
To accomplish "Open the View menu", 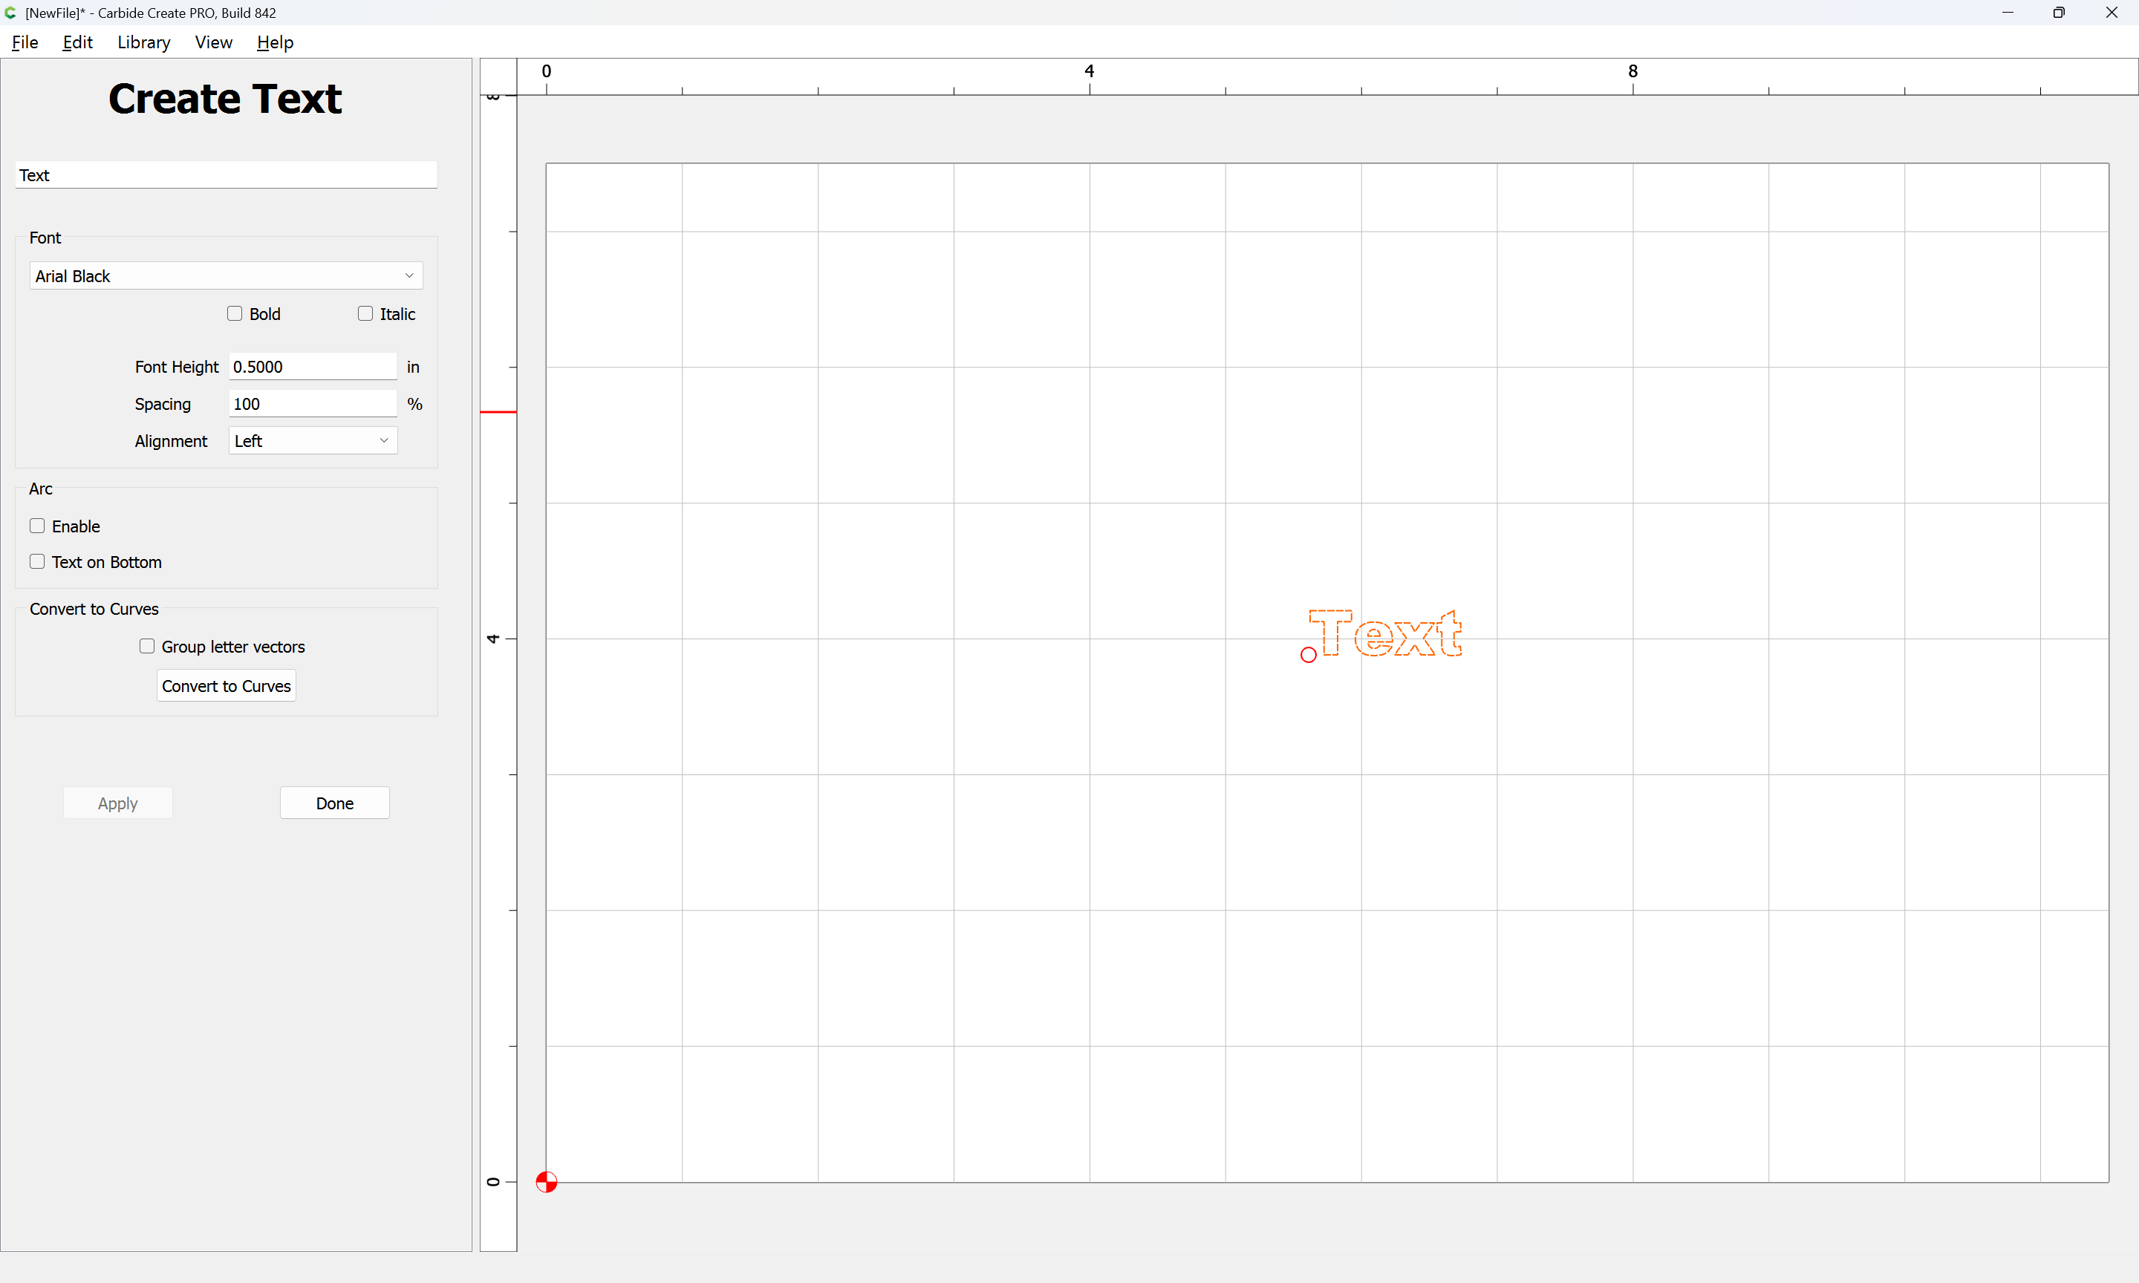I will (212, 42).
